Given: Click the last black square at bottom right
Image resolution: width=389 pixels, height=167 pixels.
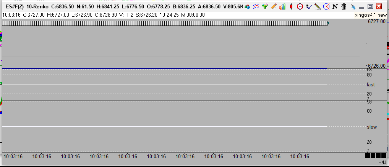Looking at the screenshot, I should click(384, 156).
